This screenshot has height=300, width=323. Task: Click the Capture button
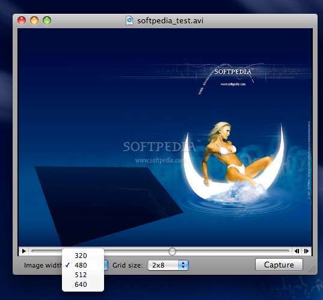tap(279, 265)
